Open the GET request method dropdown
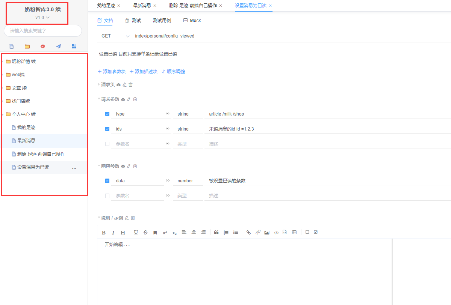 (115, 36)
